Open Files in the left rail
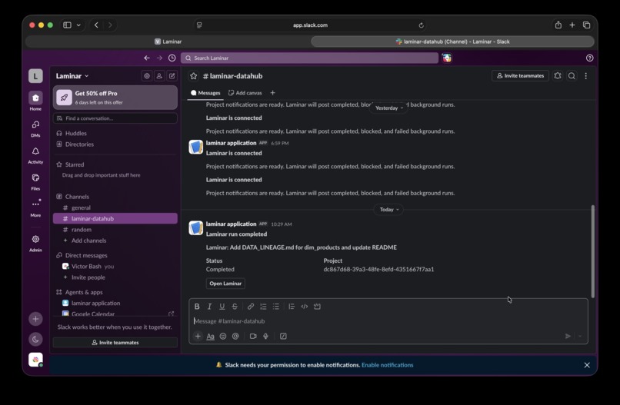The height and width of the screenshot is (405, 620). 35,181
